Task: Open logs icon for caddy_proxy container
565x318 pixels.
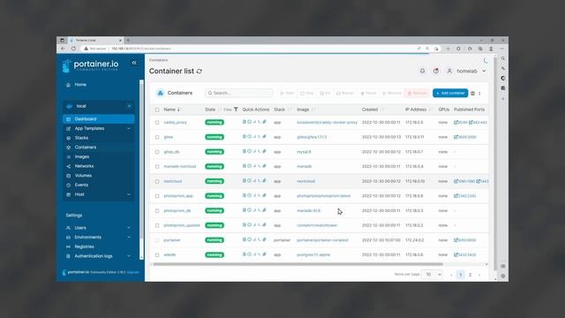Action: [244, 122]
